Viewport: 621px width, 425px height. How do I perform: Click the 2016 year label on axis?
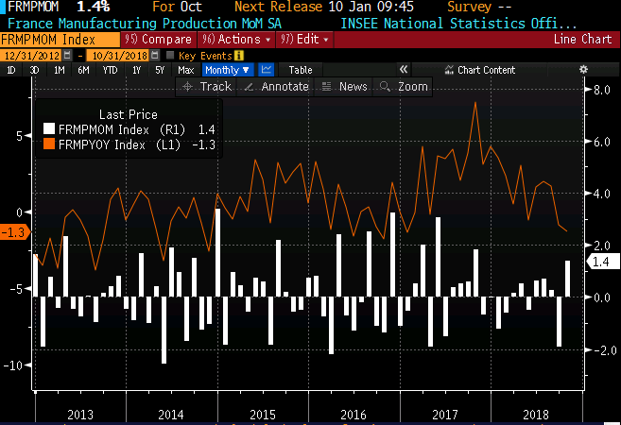pos(354,415)
